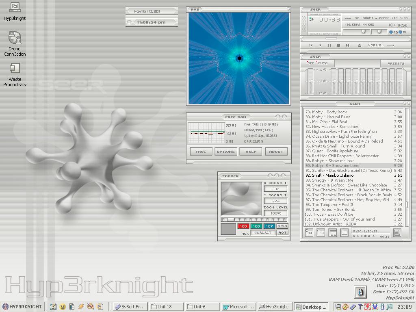Click the add file playlist icon
416x312 pixels.
(309, 233)
